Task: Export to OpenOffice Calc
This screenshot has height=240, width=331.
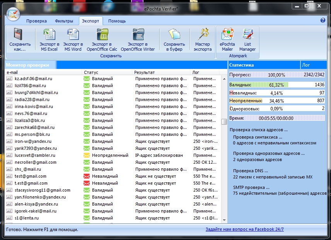Action: pyautogui.click(x=102, y=40)
